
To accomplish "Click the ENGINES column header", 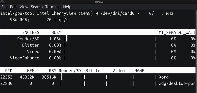I will coord(31,33).
